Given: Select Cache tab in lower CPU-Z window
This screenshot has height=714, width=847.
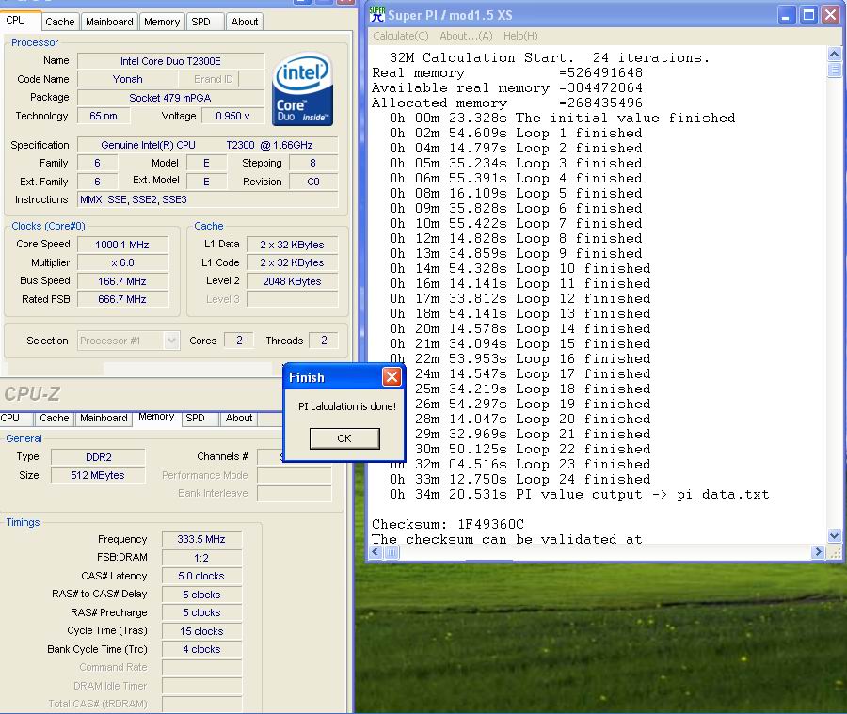Looking at the screenshot, I should (54, 418).
